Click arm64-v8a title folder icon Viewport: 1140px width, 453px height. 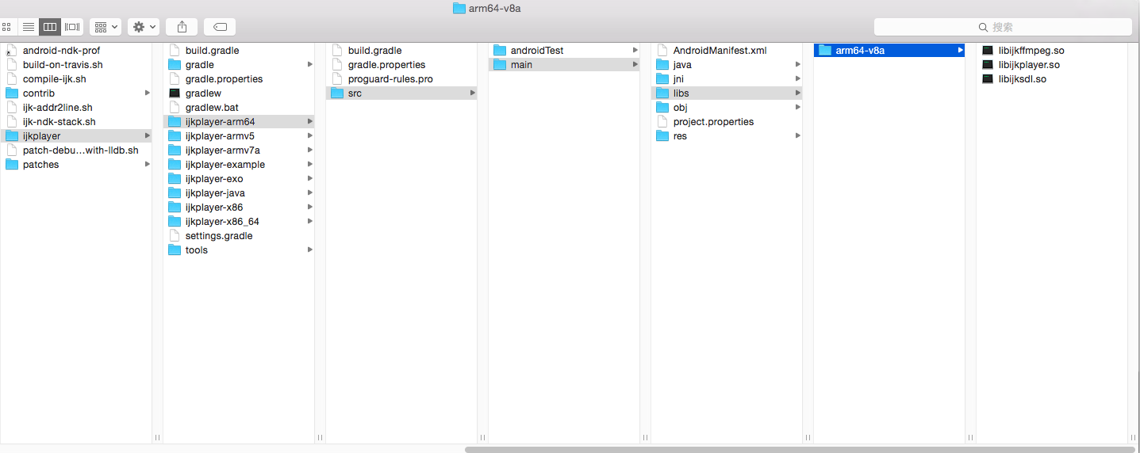[x=459, y=8]
